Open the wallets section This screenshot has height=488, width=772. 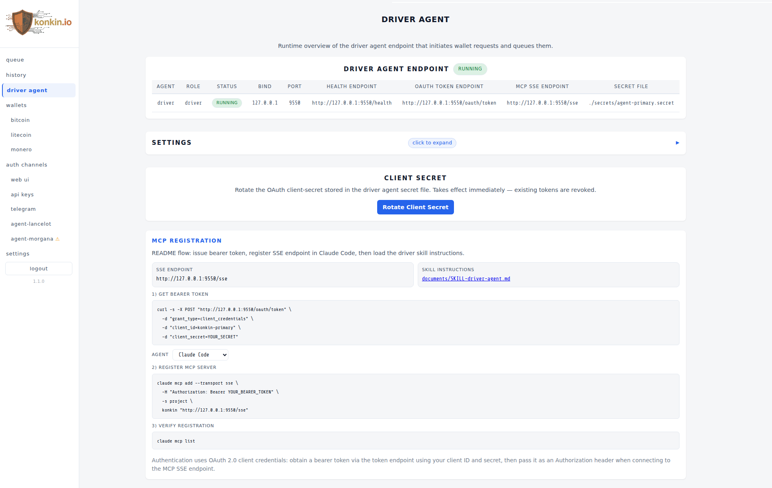pos(16,105)
